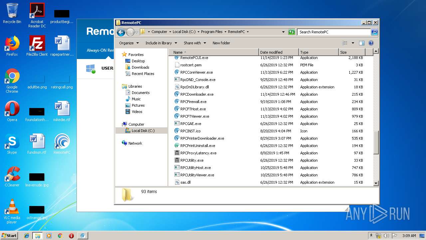Open change view options dropdown arrow
426x240 pixels.
pyautogui.click(x=353, y=43)
